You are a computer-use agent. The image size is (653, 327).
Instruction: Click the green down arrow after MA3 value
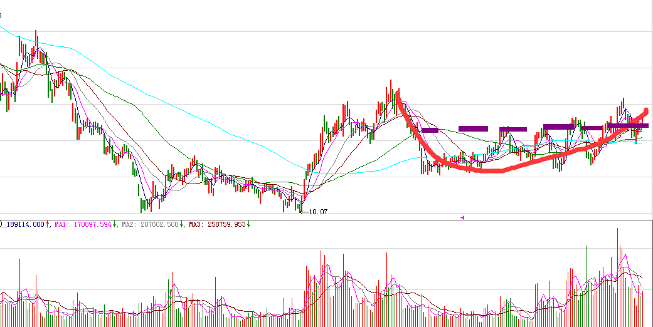pyautogui.click(x=248, y=224)
